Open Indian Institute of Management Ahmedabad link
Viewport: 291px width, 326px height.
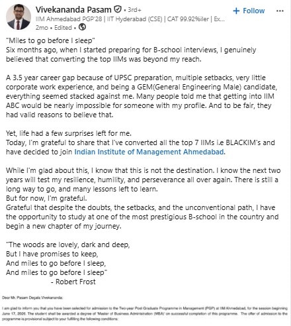[x=149, y=152]
